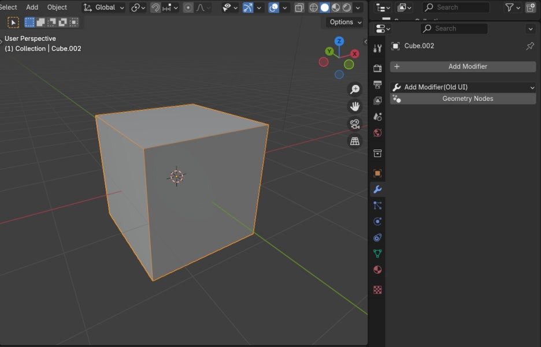Viewport: 541px width, 347px height.
Task: Switch perspective/orthographic with grid icon
Action: (355, 141)
